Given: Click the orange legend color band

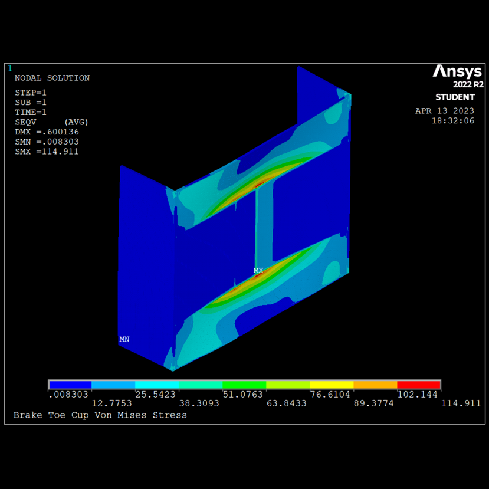Looking at the screenshot, I should [x=375, y=385].
